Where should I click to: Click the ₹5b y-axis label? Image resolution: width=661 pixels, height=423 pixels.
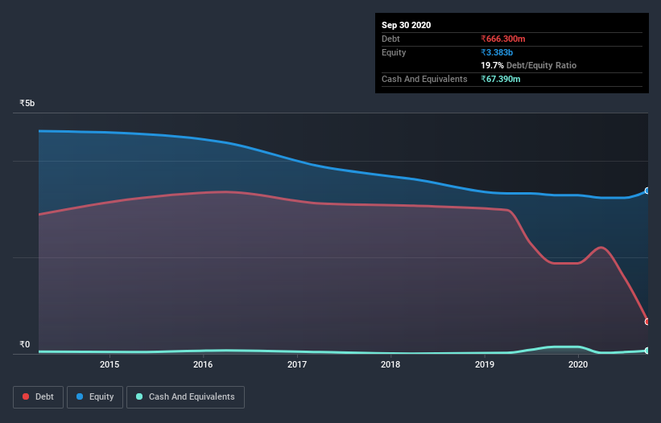pos(27,103)
